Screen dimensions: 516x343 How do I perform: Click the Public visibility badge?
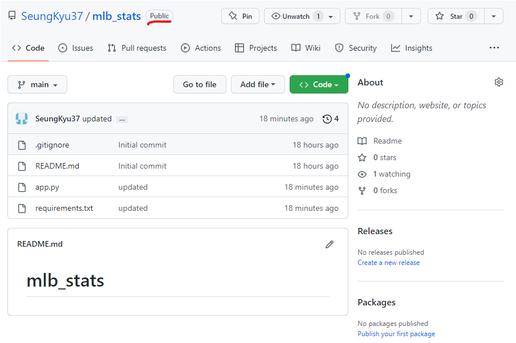(159, 16)
